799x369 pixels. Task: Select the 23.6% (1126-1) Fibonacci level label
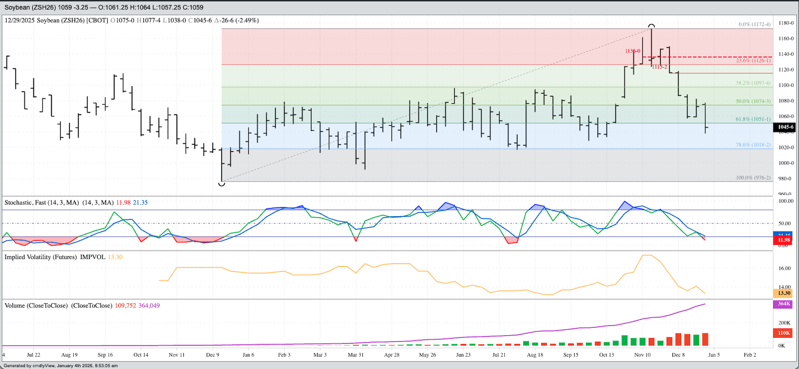pyautogui.click(x=753, y=60)
